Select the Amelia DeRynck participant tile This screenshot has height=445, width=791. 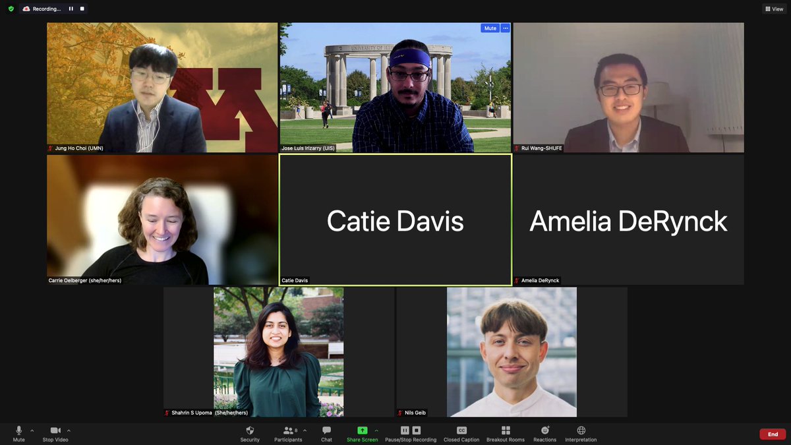[628, 220]
